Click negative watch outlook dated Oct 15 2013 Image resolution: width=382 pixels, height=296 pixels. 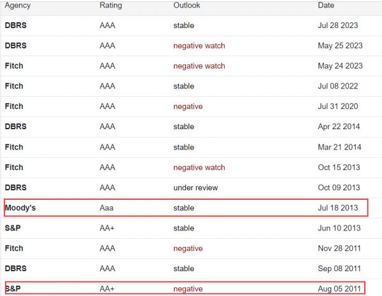(199, 167)
